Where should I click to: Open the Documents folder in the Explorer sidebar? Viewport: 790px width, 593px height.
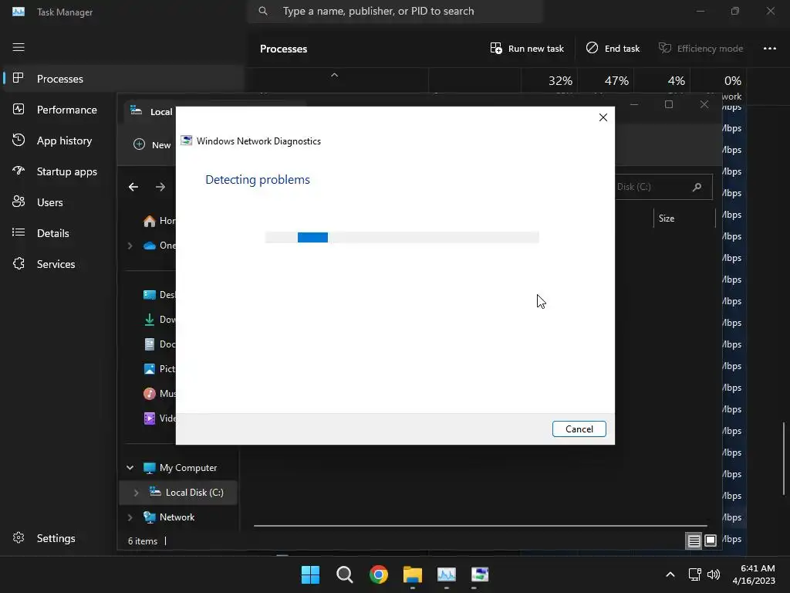click(159, 344)
